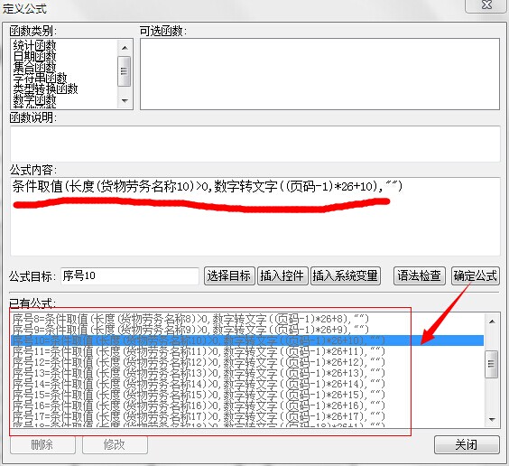Click the 关闭 close button
This screenshot has height=466, width=509.
[467, 444]
